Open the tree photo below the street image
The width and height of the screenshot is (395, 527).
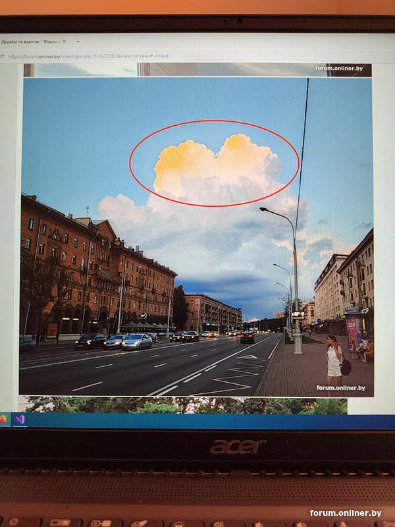[184, 405]
